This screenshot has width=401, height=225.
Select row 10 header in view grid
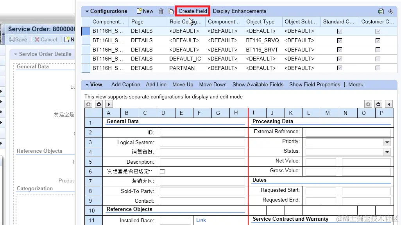coord(93,211)
